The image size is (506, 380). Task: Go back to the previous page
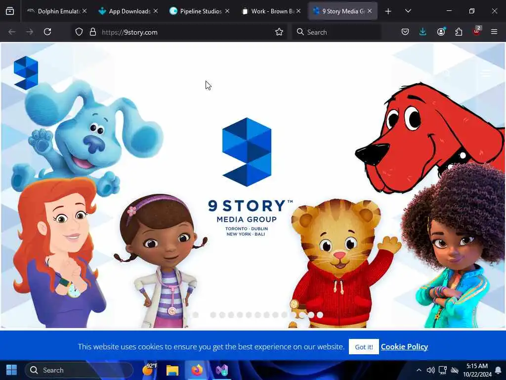pos(12,32)
